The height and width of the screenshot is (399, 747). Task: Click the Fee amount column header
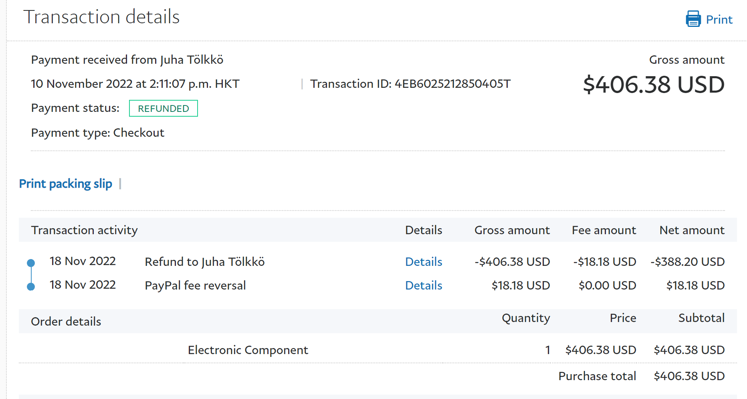[x=604, y=230]
